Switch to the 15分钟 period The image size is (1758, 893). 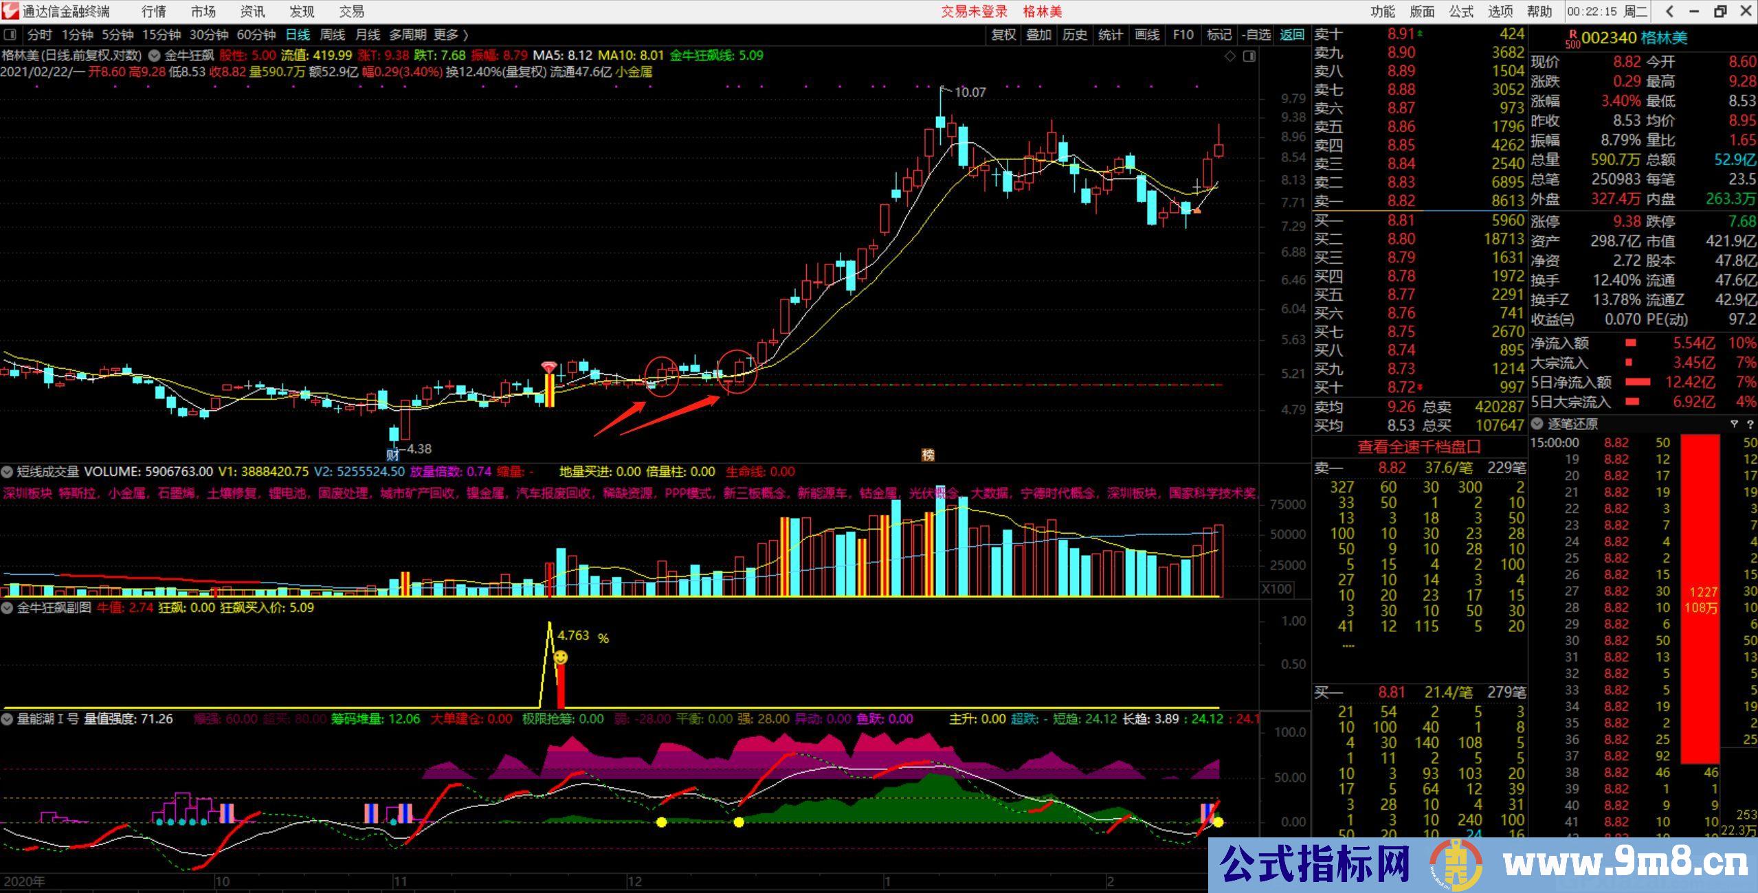(x=162, y=34)
